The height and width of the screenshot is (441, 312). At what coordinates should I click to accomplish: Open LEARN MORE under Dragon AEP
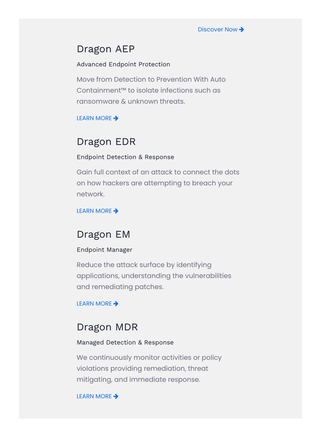[x=97, y=118]
